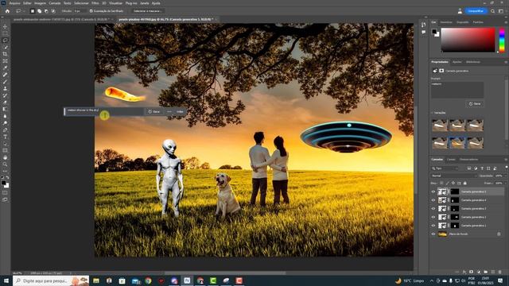This screenshot has width=509, height=286.
Task: Toggle the layer filtering switch
Action: [507, 168]
